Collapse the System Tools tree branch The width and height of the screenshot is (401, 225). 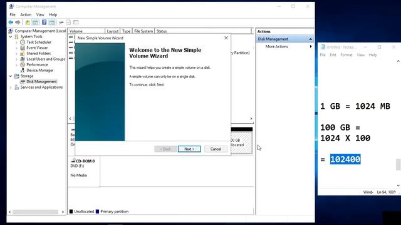[11, 36]
